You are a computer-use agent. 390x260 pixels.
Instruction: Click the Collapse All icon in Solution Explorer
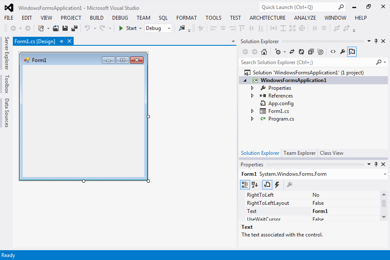click(311, 52)
